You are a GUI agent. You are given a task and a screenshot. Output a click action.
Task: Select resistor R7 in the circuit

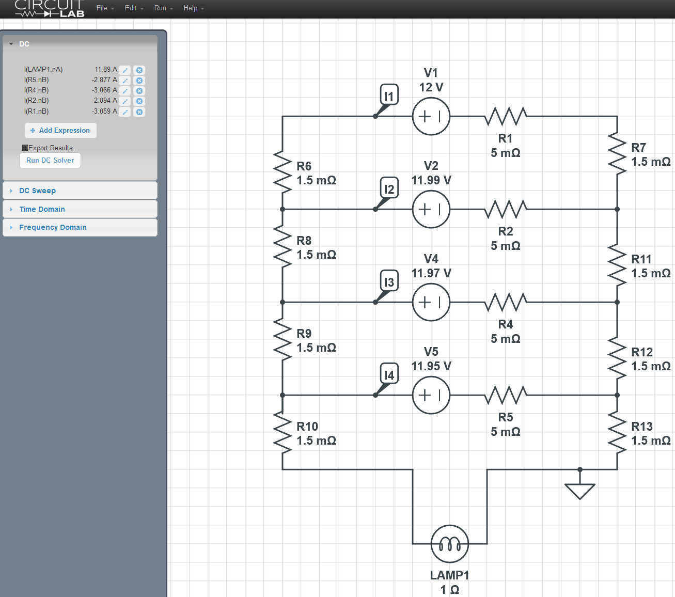pyautogui.click(x=617, y=154)
